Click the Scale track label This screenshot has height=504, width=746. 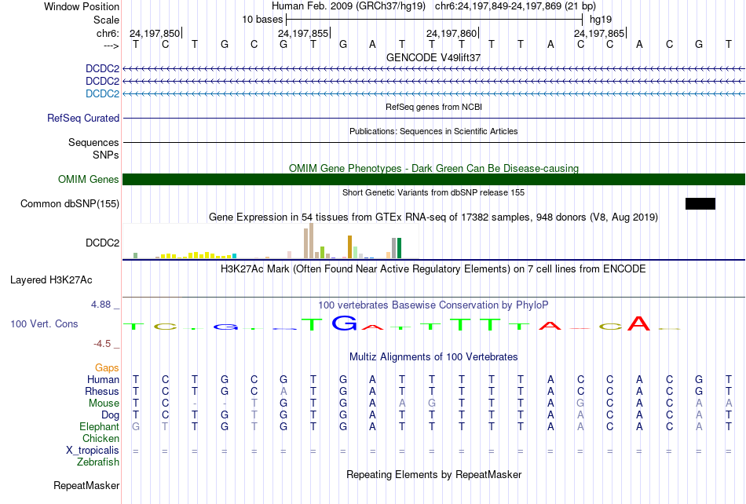(x=106, y=20)
